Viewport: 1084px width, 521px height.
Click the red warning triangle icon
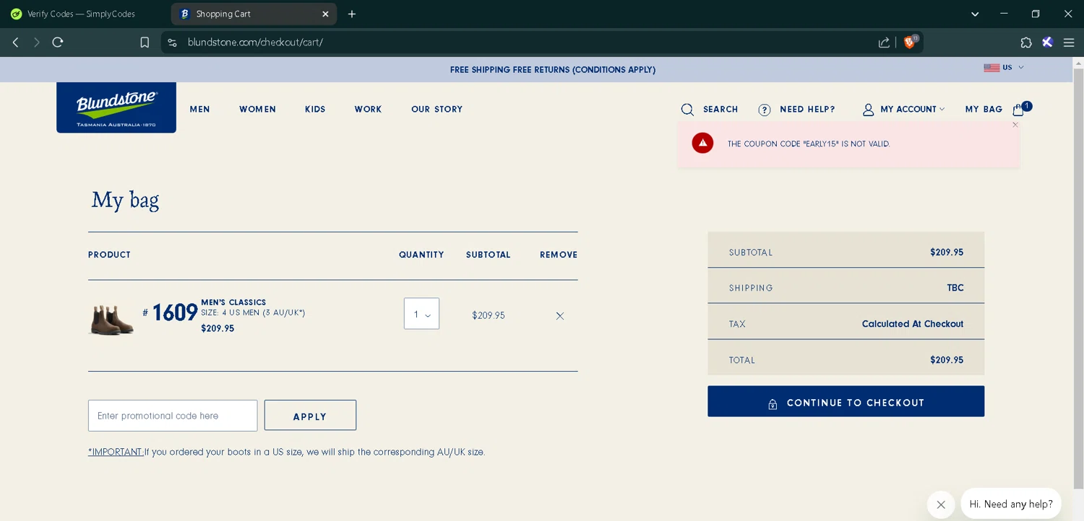point(702,143)
